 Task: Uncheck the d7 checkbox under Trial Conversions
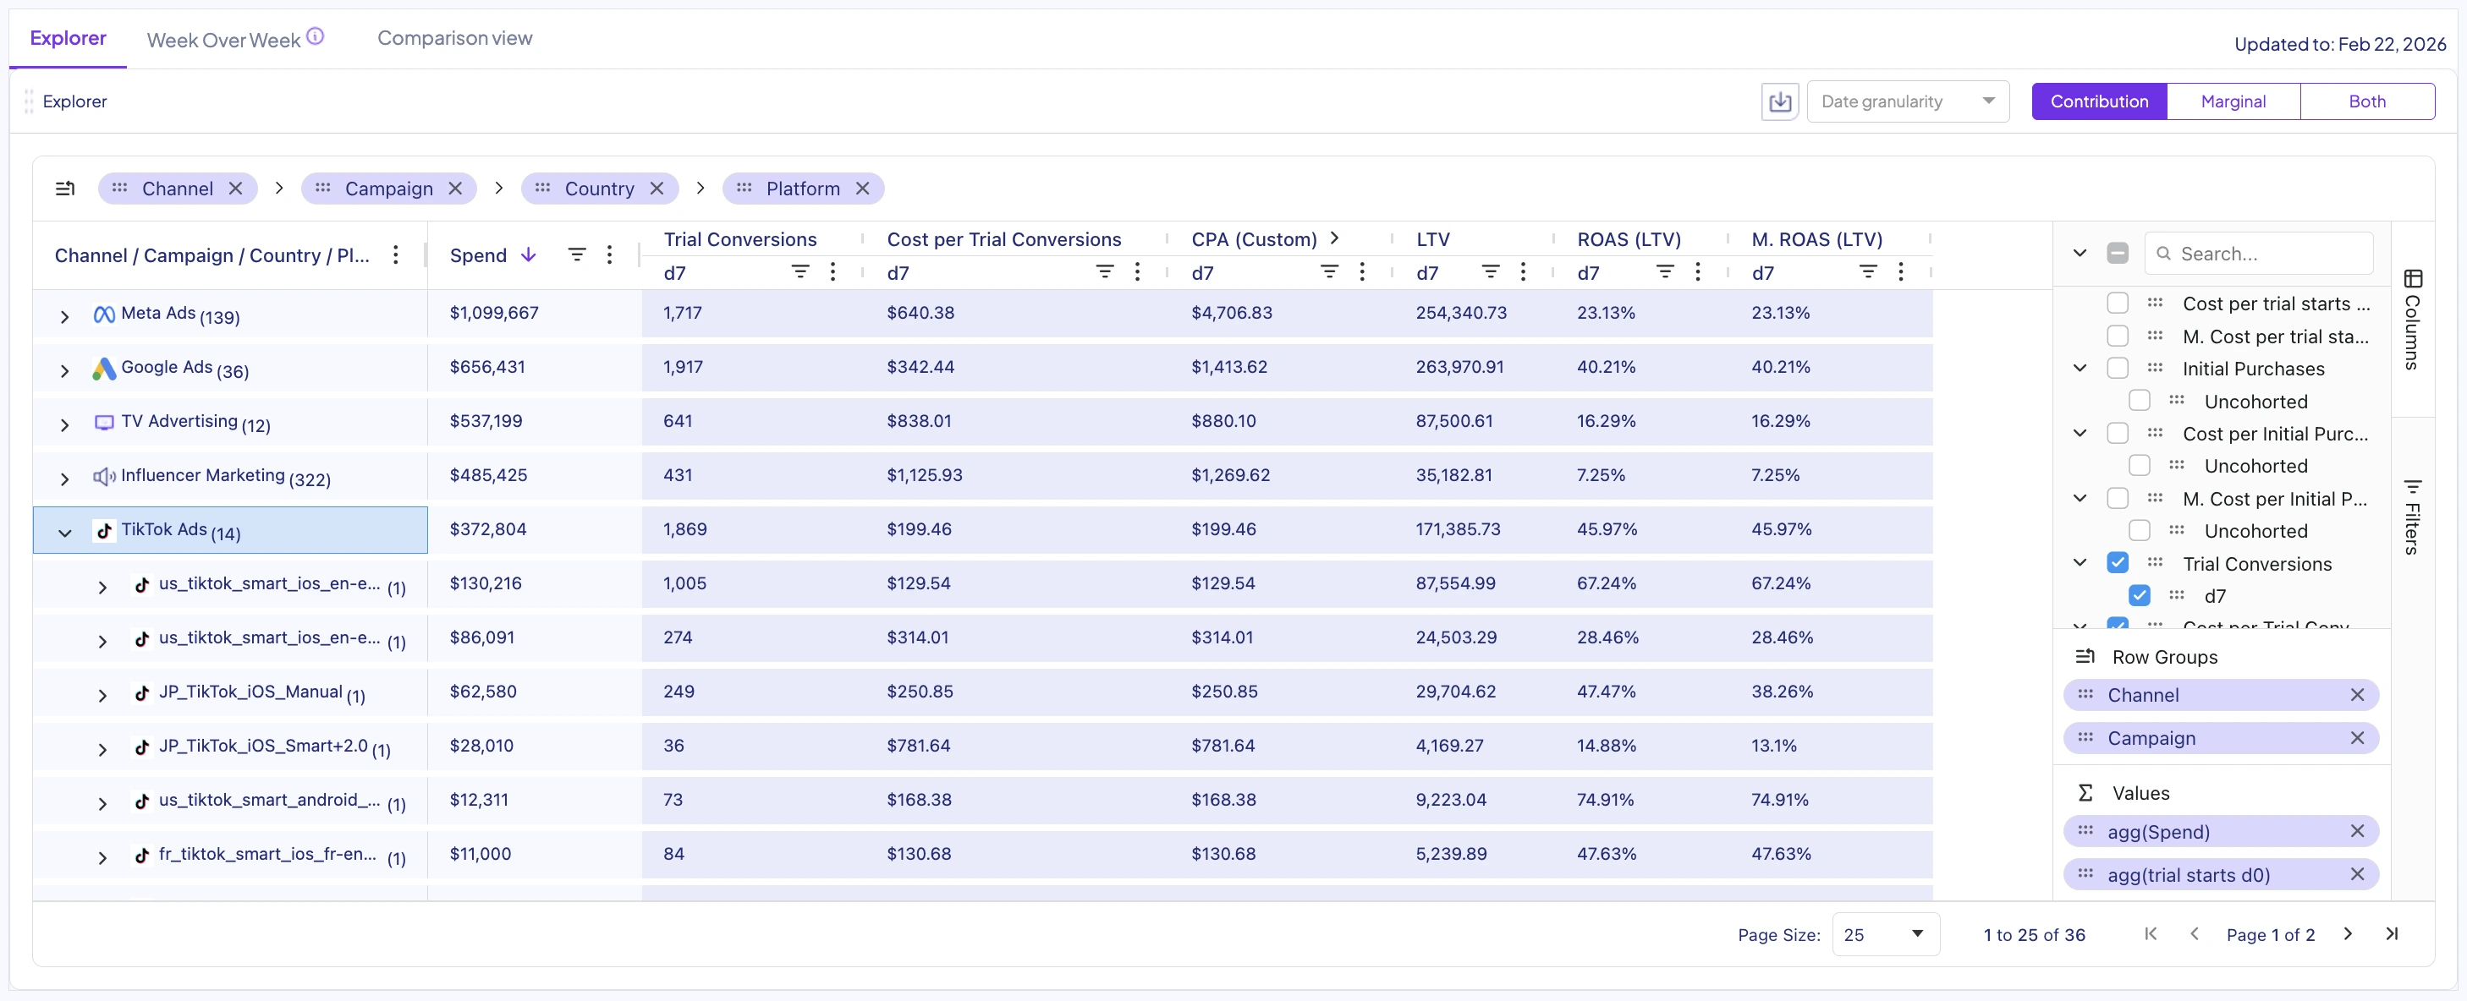[2140, 595]
